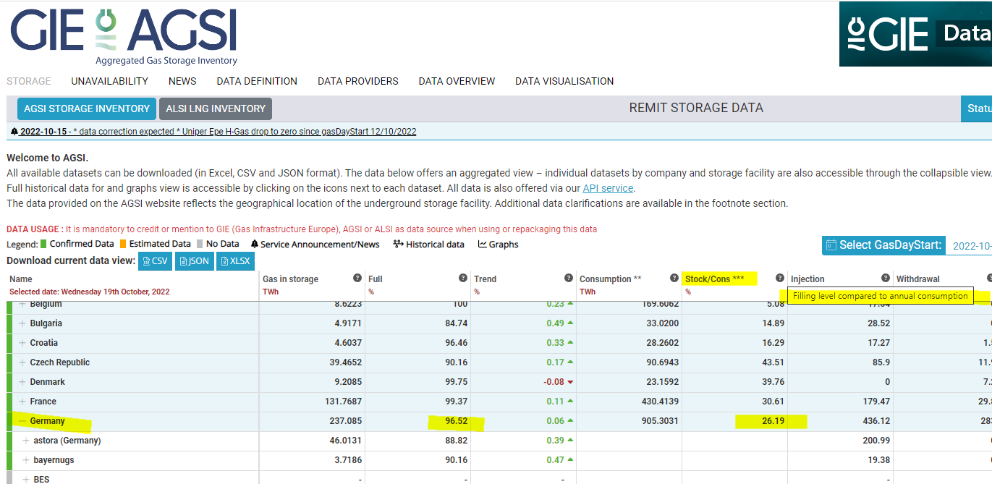992x484 pixels.
Task: Download current data view as XLSX
Action: (x=235, y=261)
